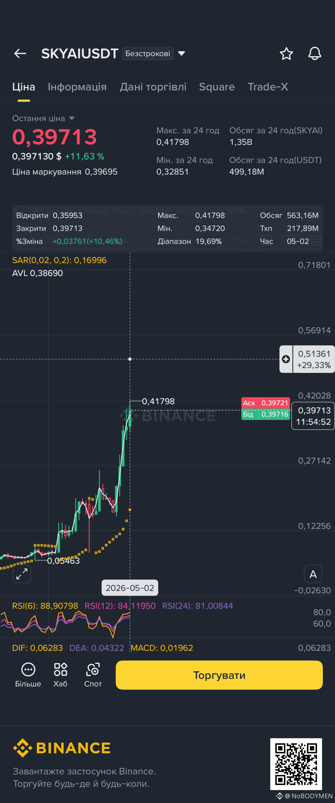The image size is (335, 803).
Task: Tap the Бід 0,39716 price label
Action: pyautogui.click(x=265, y=414)
